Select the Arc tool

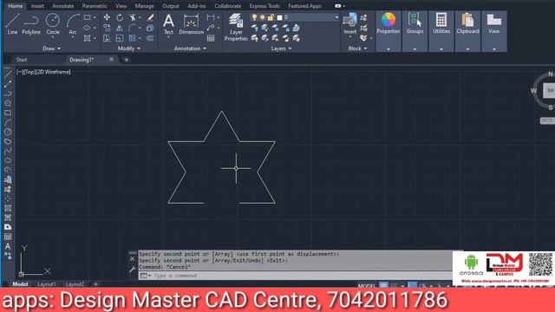click(73, 24)
